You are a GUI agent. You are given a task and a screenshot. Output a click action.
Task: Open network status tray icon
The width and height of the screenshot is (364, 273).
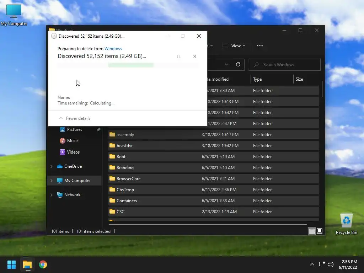click(322, 264)
